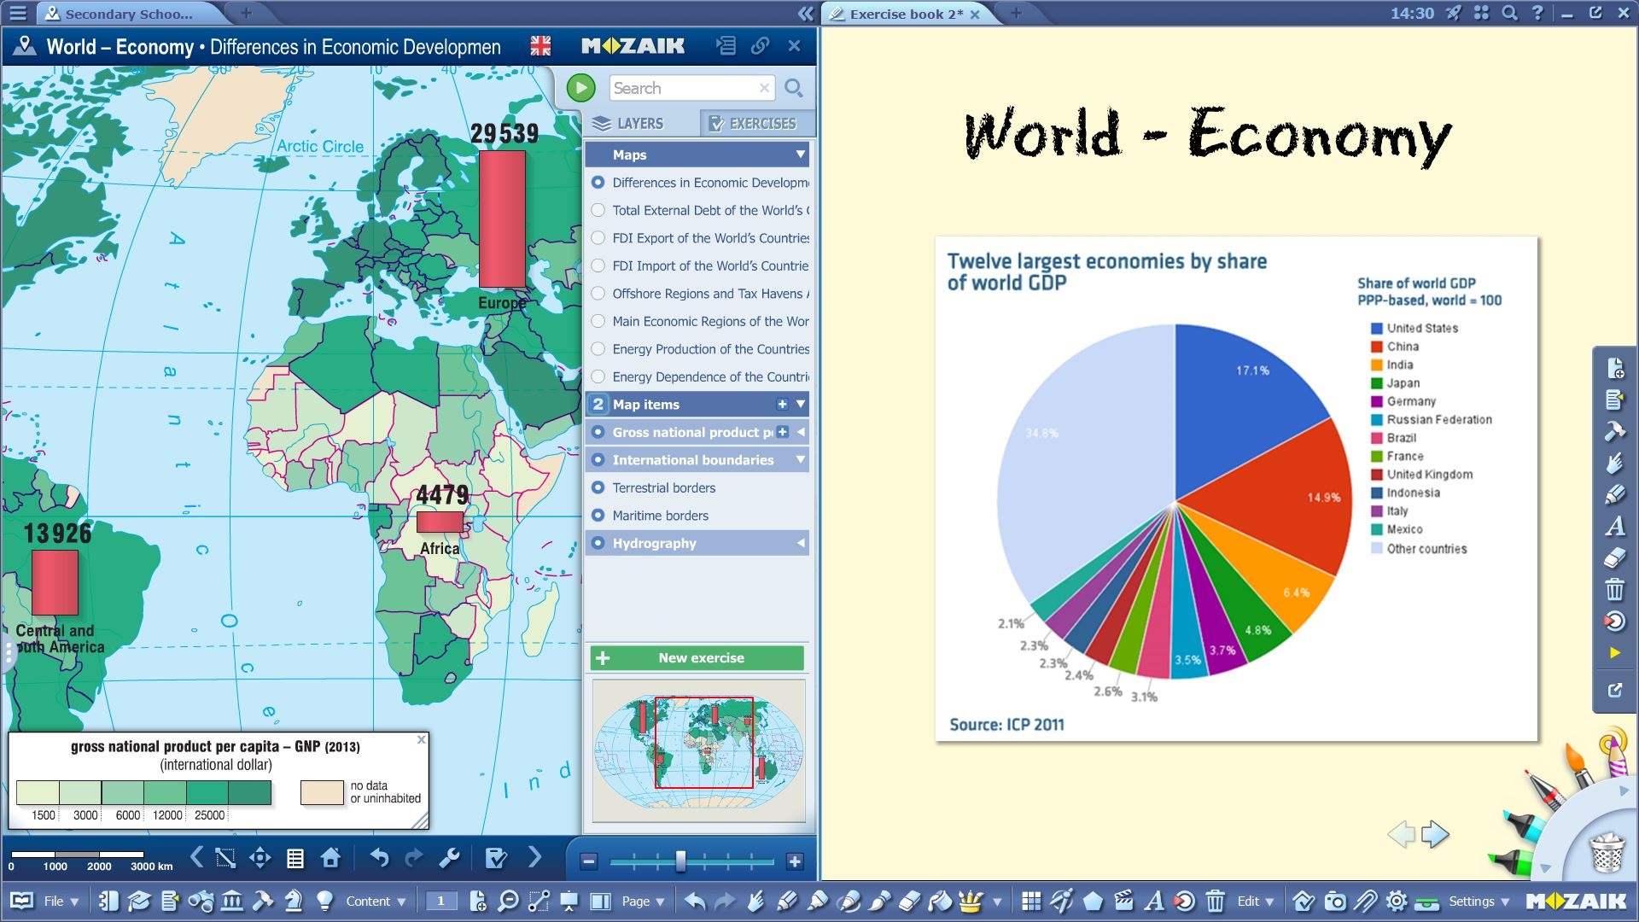Image resolution: width=1639 pixels, height=922 pixels.
Task: Open the Content dropdown menu
Action: [376, 901]
